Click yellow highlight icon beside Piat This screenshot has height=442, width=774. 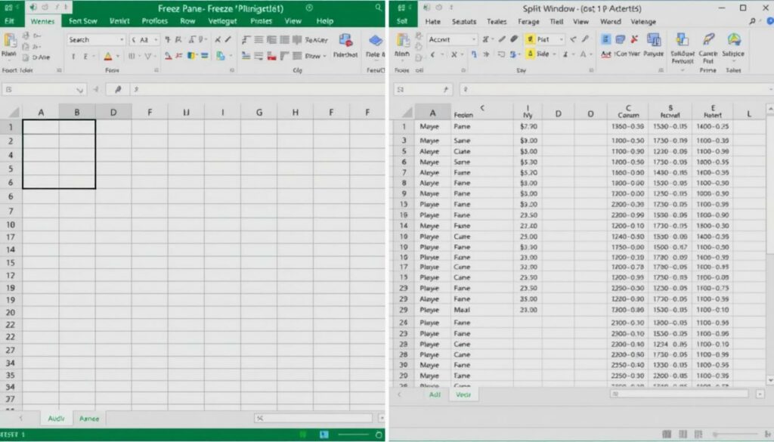pos(530,39)
